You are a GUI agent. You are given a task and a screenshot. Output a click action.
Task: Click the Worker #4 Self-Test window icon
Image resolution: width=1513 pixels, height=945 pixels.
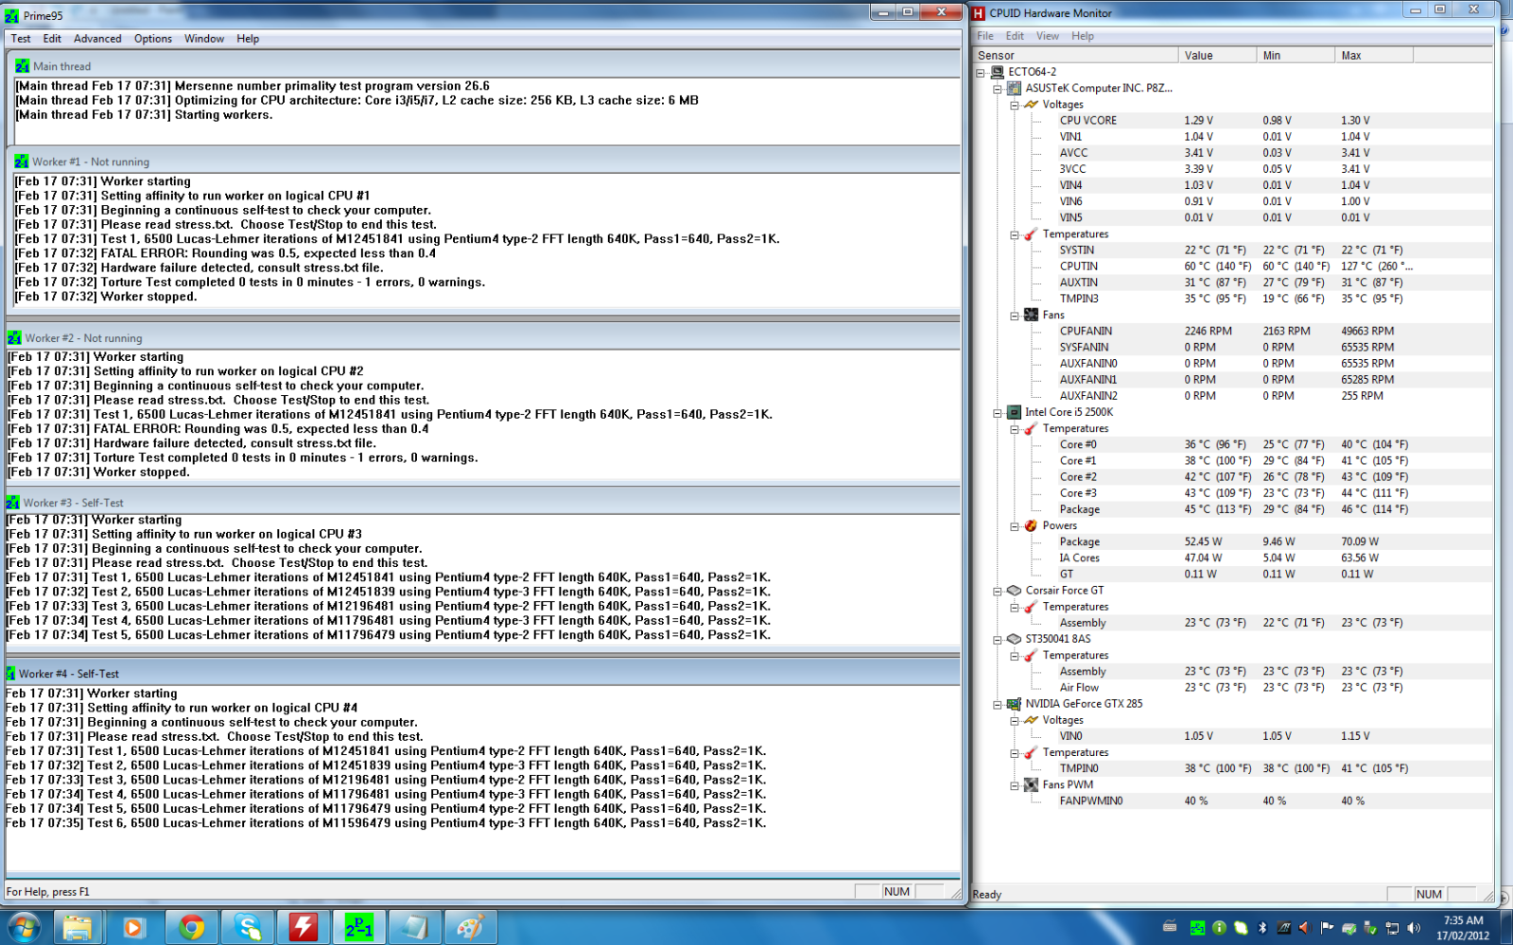pyautogui.click(x=10, y=674)
